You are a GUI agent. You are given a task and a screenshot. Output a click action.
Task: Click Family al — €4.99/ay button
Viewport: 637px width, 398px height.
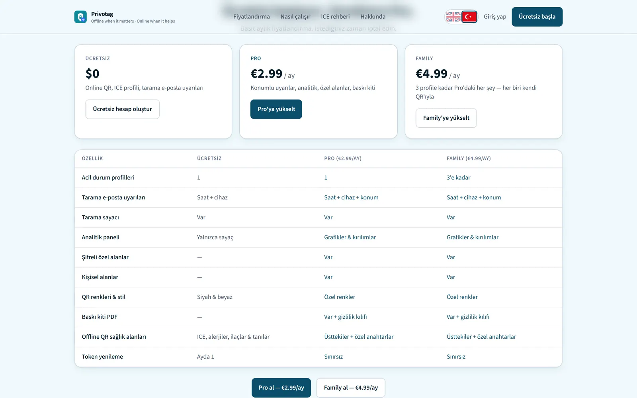[x=351, y=388]
